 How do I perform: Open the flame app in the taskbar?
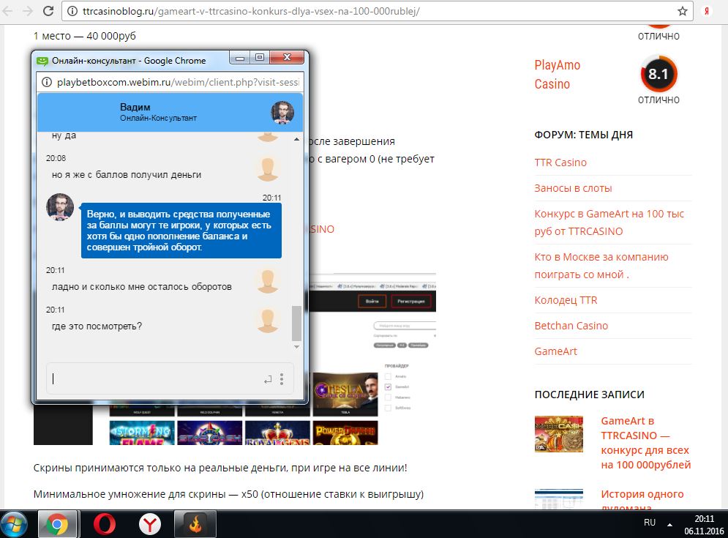195,524
